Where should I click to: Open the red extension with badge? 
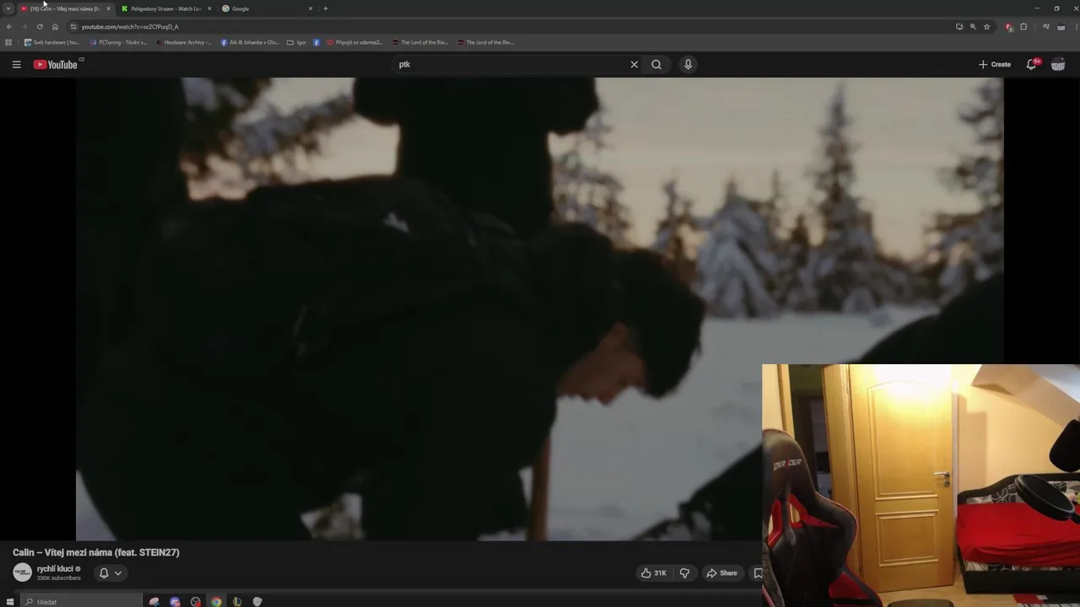tap(1009, 27)
